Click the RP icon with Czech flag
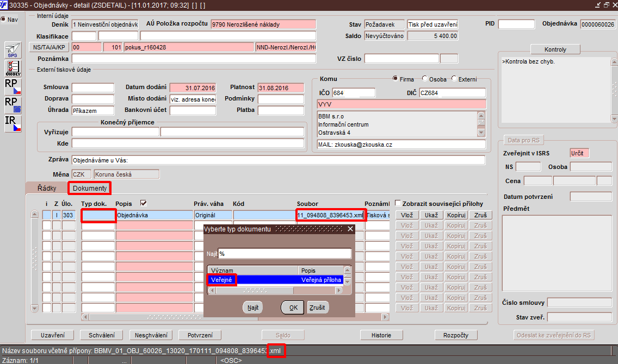618x364 pixels. (x=13, y=87)
